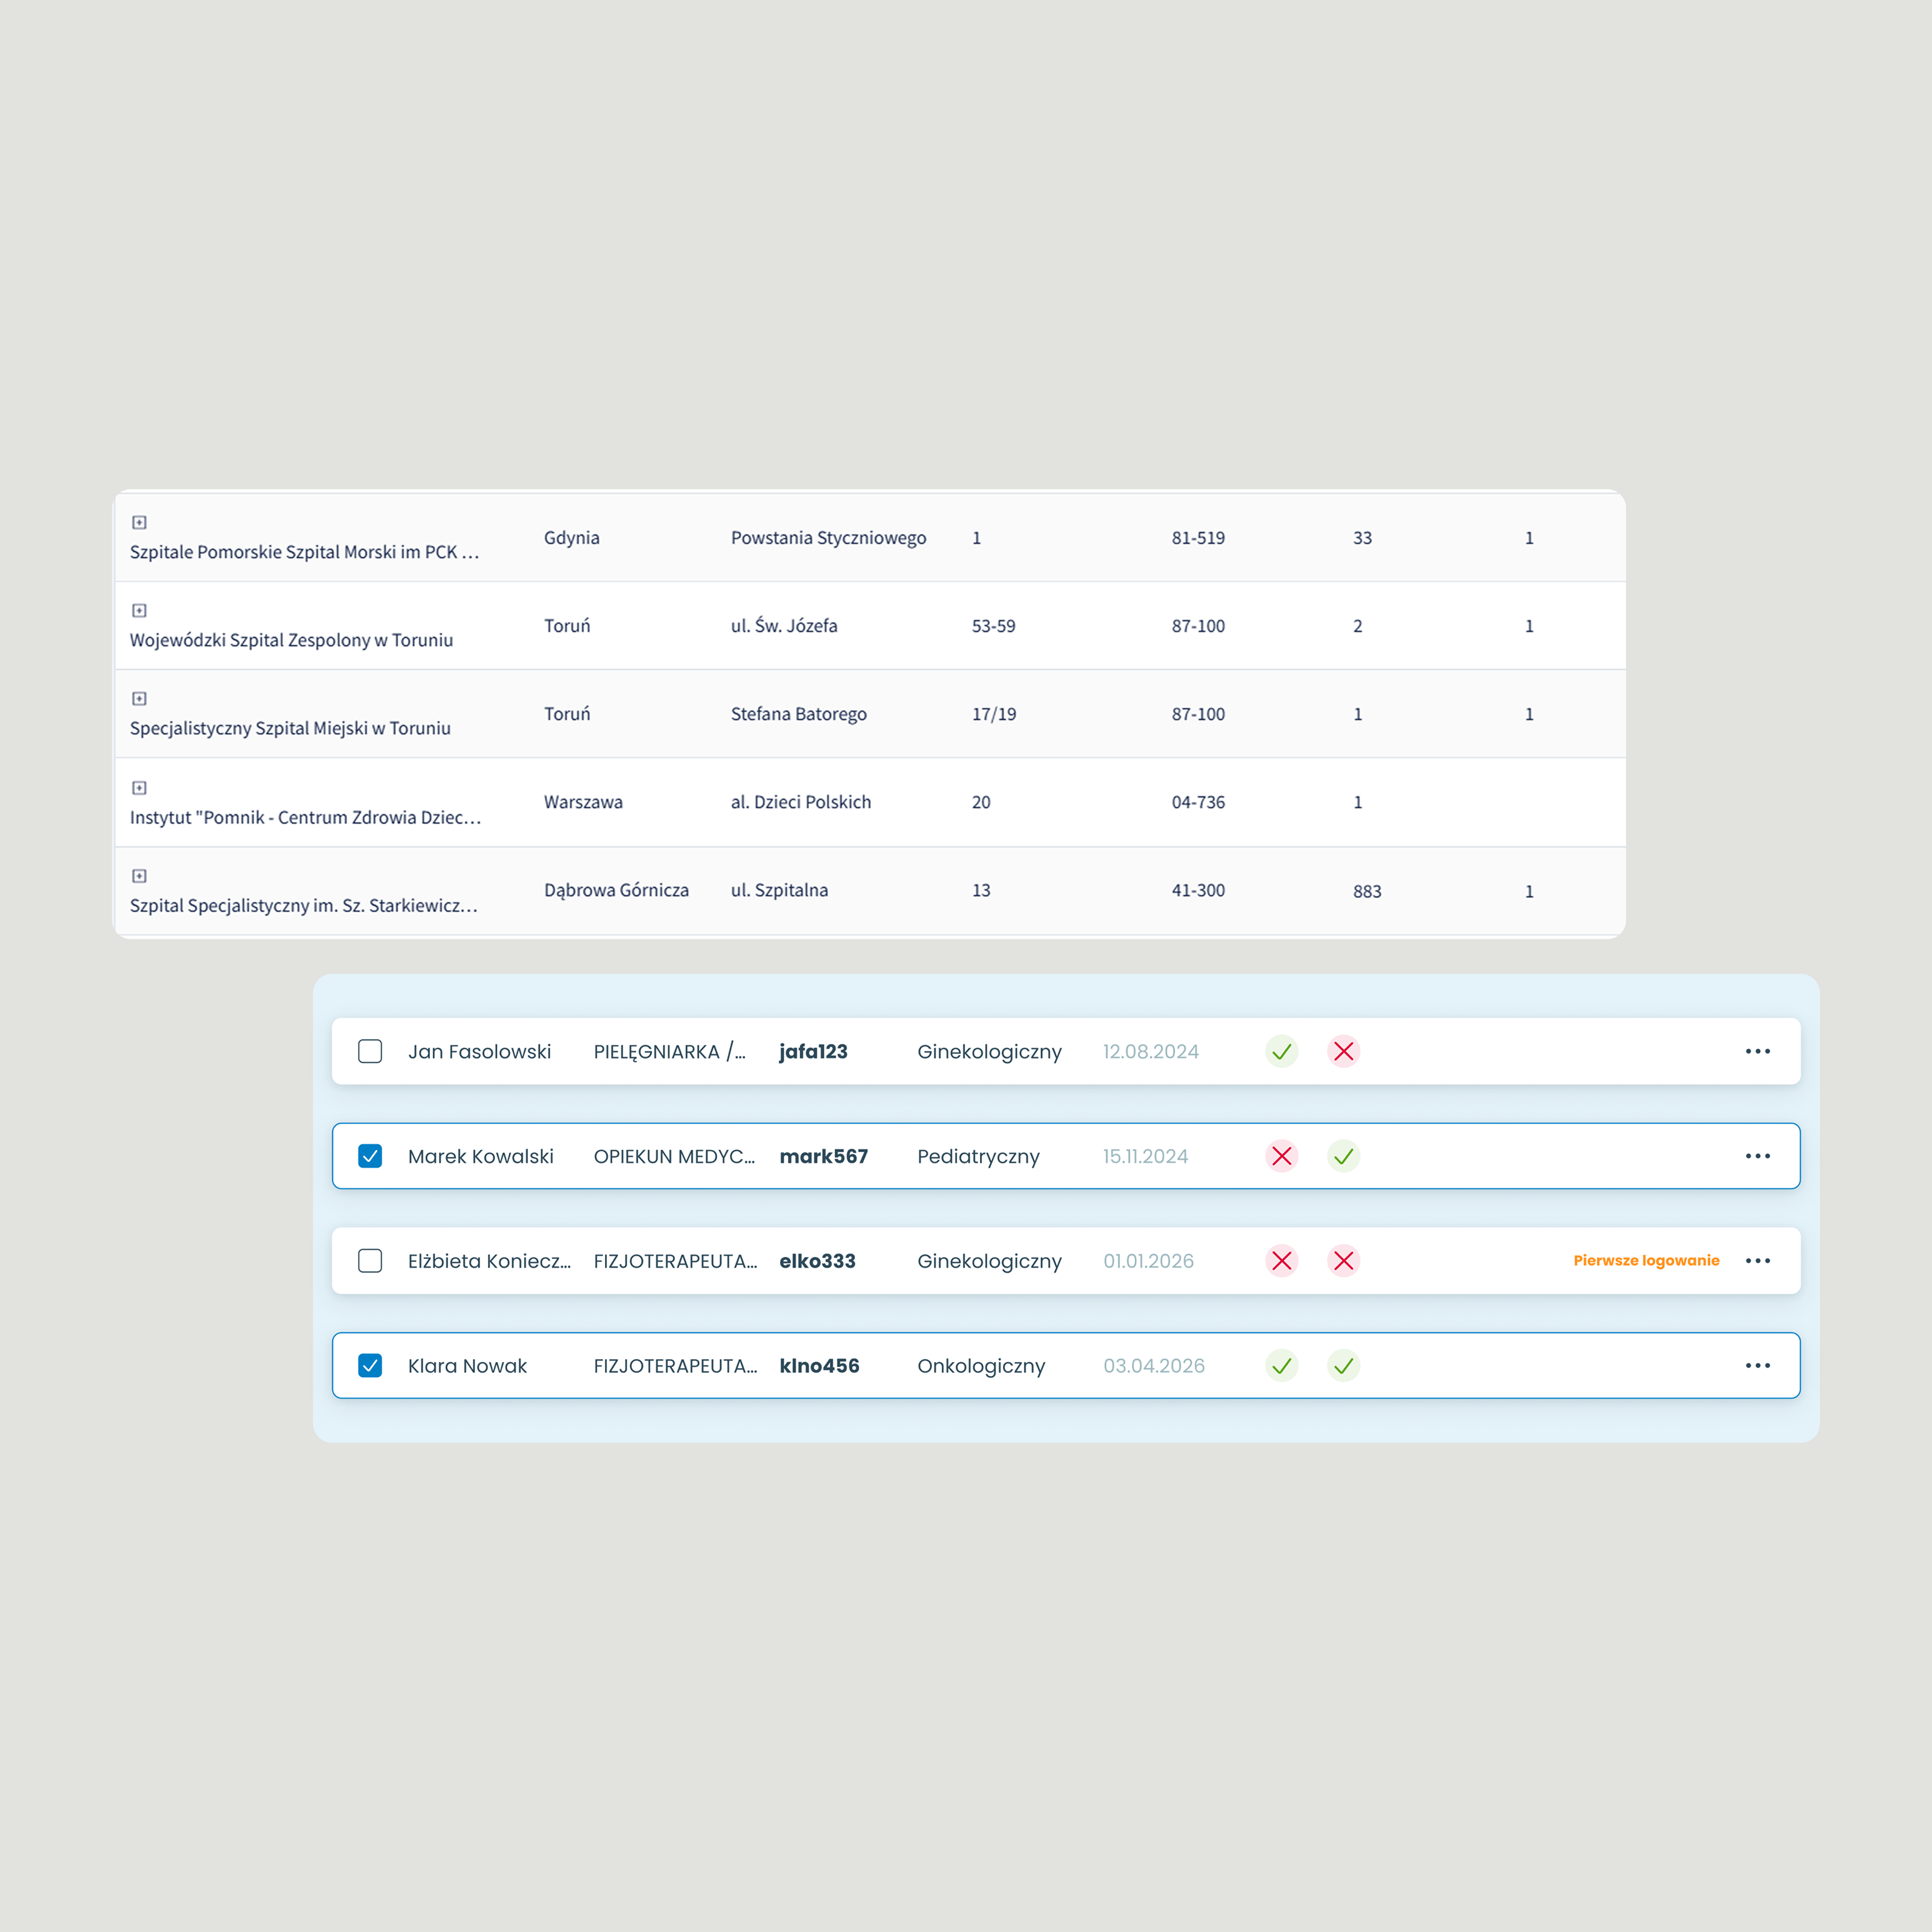Click the postal code 04-736
This screenshot has width=1932, height=1932.
pos(1198,802)
